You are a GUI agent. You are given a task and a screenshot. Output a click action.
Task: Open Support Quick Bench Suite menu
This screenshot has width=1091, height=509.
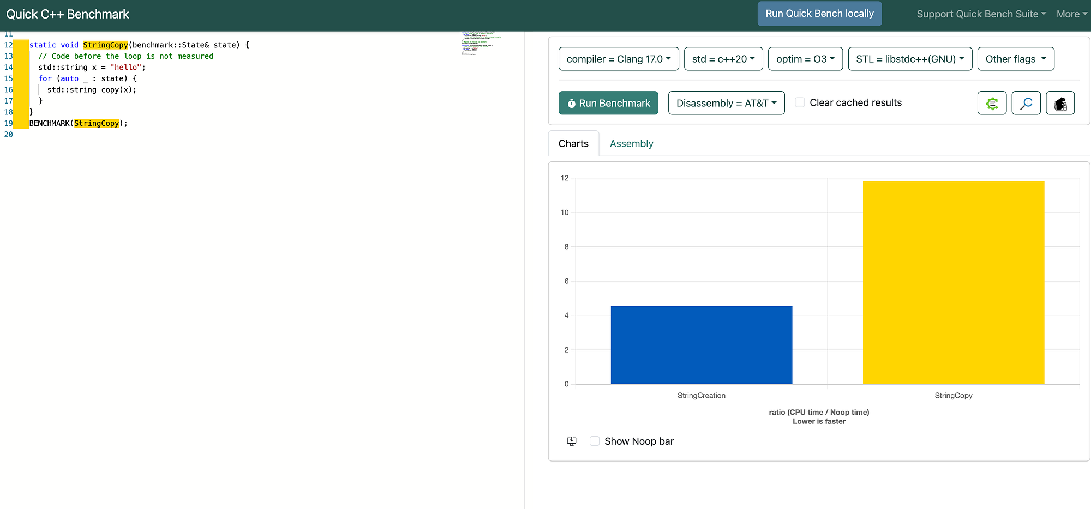981,14
